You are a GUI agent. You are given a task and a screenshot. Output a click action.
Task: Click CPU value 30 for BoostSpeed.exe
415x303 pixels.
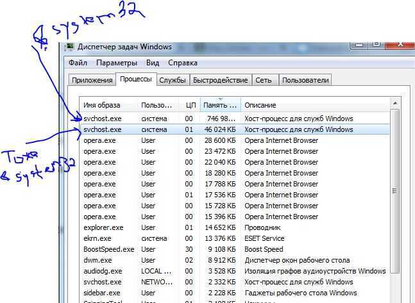click(189, 249)
